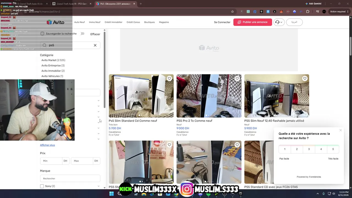The height and width of the screenshot is (198, 352).
Task: Click the Publier une annonce button
Action: coord(253,22)
